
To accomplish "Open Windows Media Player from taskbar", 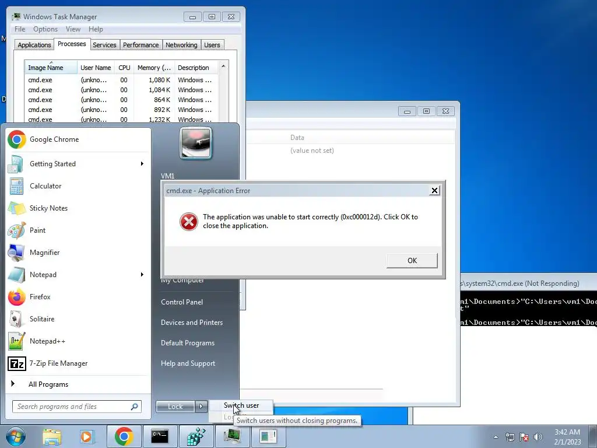I will pos(87,436).
